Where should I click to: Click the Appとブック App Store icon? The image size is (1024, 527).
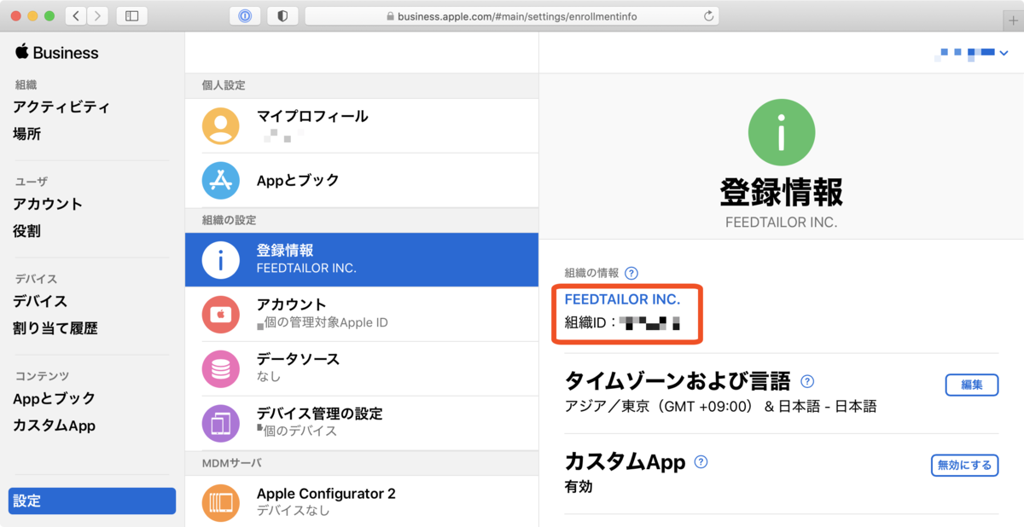coord(221,180)
